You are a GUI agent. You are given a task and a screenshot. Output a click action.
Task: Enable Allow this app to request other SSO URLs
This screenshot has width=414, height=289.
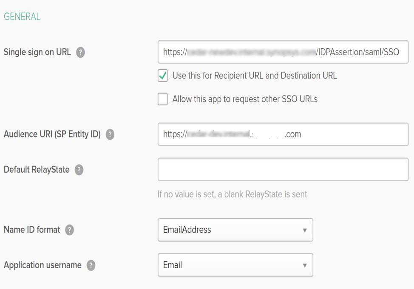[163, 99]
